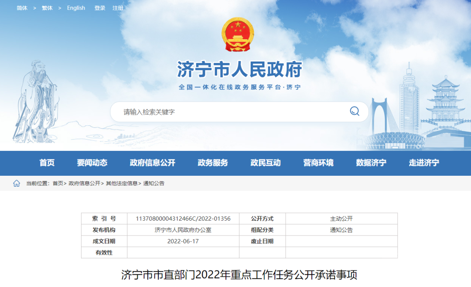The width and height of the screenshot is (471, 287).
Task: Click inside the keyword search input box
Action: pyautogui.click(x=218, y=111)
